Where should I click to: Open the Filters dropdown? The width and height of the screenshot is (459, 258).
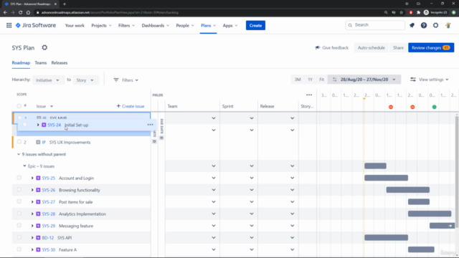tap(126, 80)
